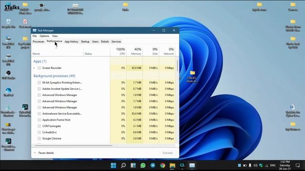
Task: Open Google Chrome from the taskbar
Action: (x=163, y=165)
